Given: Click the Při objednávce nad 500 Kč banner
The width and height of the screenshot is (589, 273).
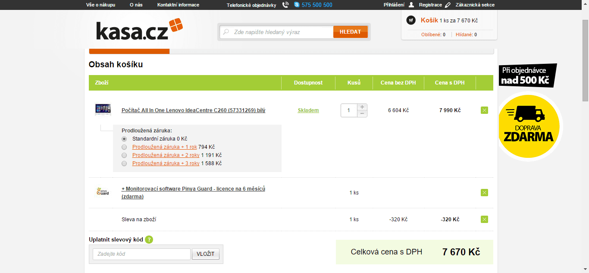Looking at the screenshot, I should coord(528,75).
